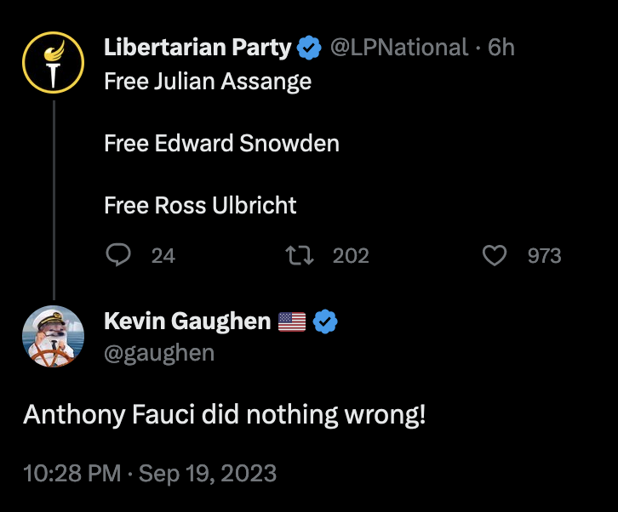Open the @LPNational handle link
The image size is (618, 512).
pyautogui.click(x=399, y=48)
